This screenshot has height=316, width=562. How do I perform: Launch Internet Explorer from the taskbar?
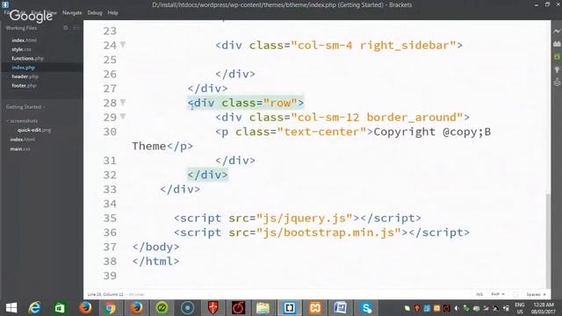point(35,308)
